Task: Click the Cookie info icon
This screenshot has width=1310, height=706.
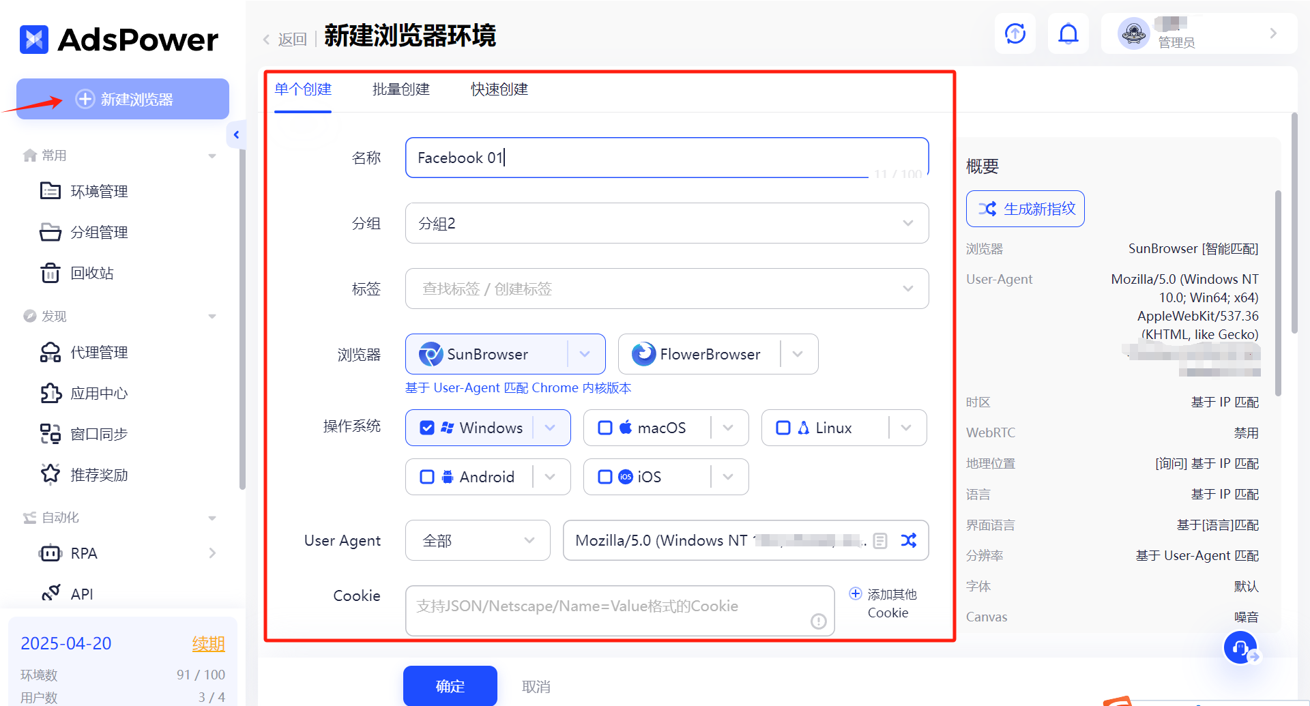Action: (x=819, y=621)
